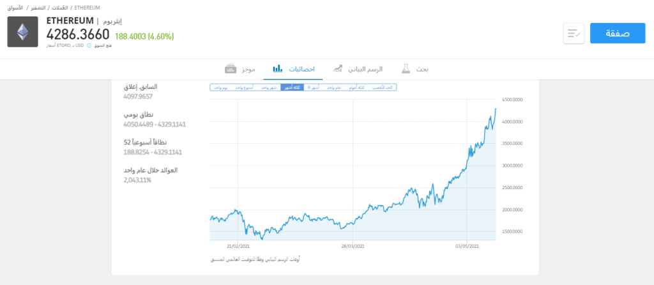Select the يوم واحد one-day range
This screenshot has height=285, width=654.
click(x=221, y=88)
